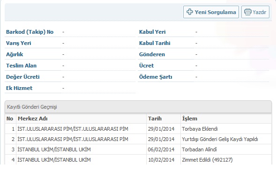Click the Yazdır print button
Viewport: 276px width, 186px height.
255,12
